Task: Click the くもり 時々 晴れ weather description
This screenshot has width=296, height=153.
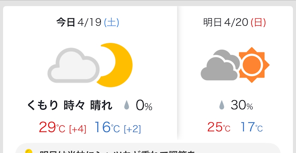Action: pyautogui.click(x=69, y=105)
